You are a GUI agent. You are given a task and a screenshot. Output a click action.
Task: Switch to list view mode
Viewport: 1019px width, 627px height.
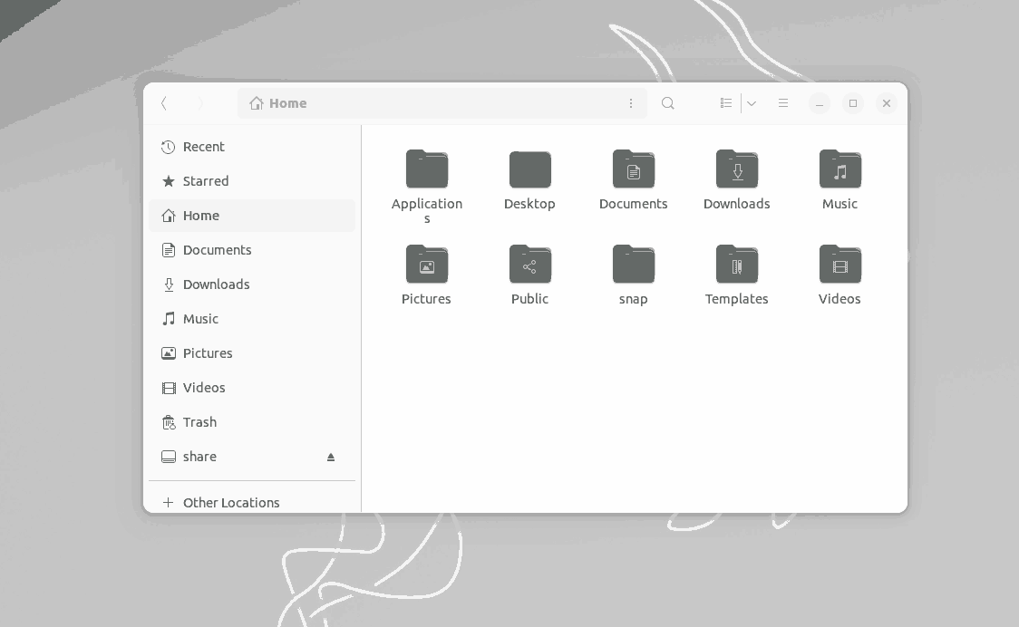pos(726,103)
